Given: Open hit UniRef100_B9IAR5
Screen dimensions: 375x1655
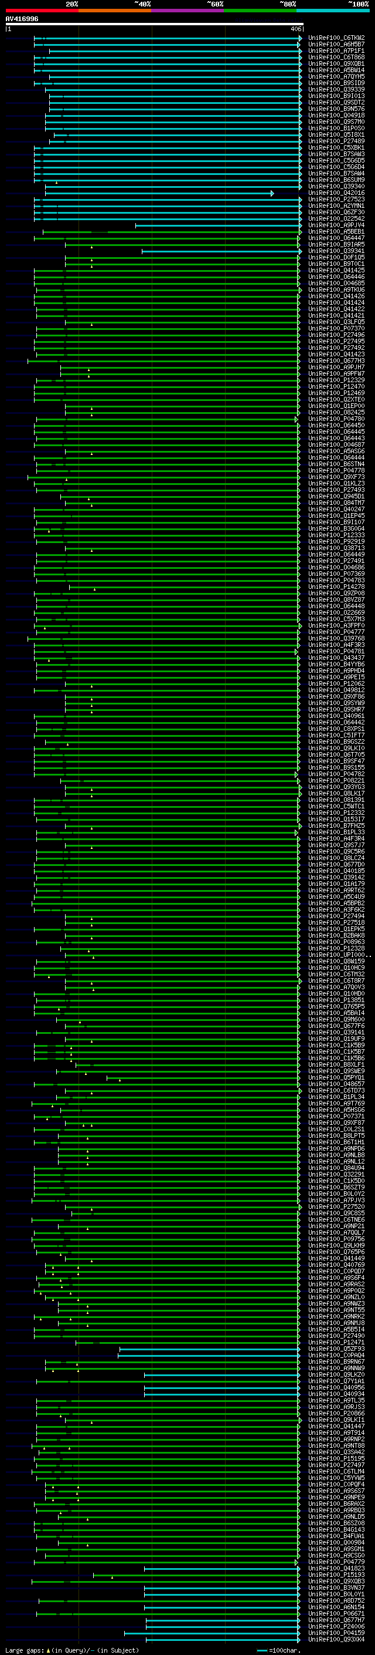Looking at the screenshot, I should tap(336, 245).
